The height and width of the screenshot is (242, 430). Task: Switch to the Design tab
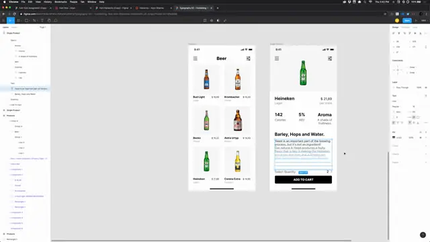(395, 27)
